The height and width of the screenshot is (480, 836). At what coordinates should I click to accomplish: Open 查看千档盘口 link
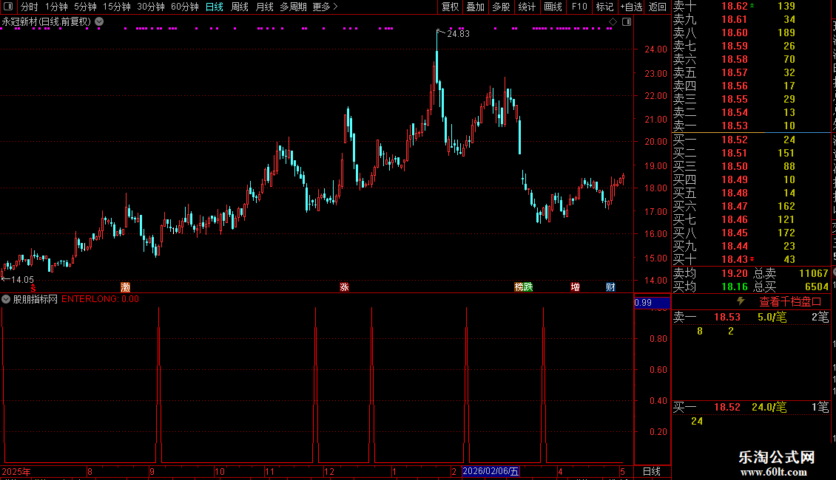point(790,302)
